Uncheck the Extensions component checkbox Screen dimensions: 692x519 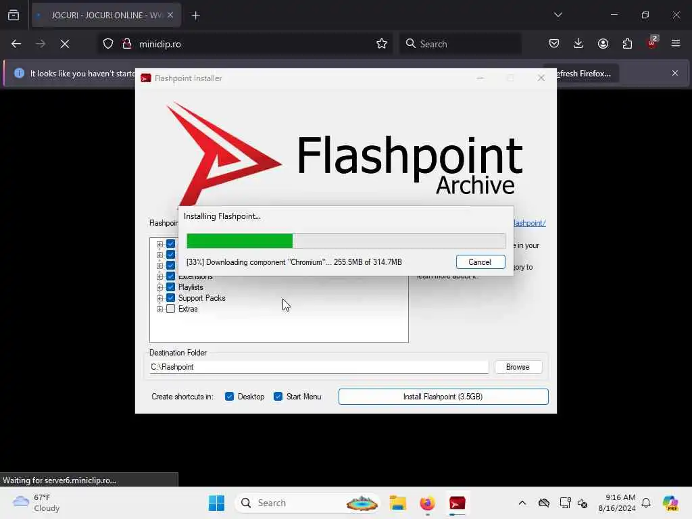click(x=171, y=276)
